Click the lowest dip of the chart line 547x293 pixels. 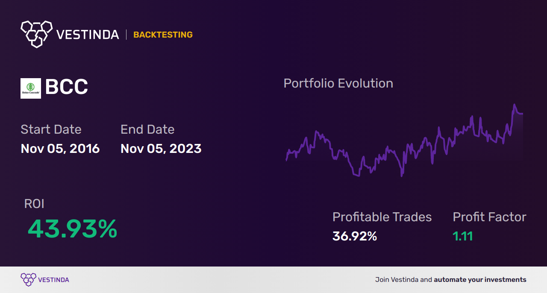pos(401,175)
